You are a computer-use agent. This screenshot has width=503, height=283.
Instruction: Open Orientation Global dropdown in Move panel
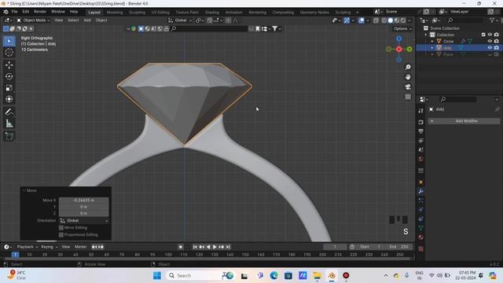tap(84, 220)
